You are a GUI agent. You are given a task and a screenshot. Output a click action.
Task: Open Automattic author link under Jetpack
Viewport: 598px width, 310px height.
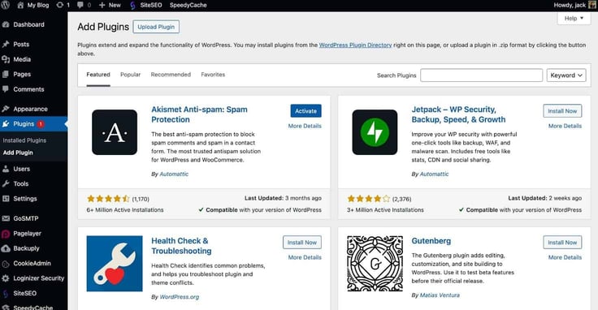tap(434, 174)
